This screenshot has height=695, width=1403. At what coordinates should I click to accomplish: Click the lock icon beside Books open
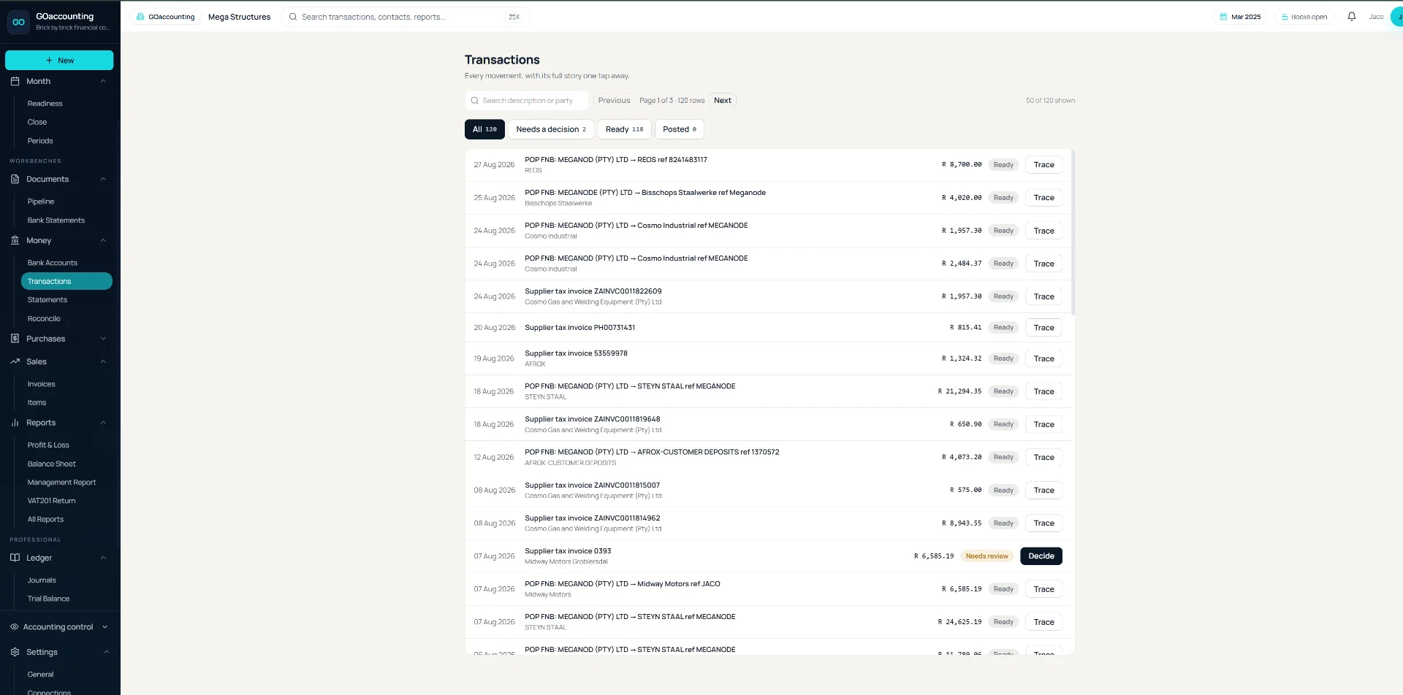coord(1285,17)
